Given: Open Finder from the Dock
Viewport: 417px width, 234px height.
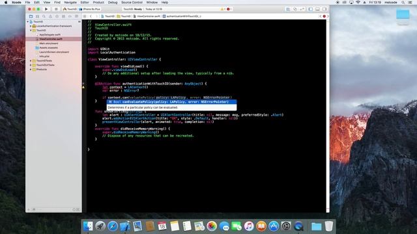Looking at the screenshot, I should pos(88,226).
